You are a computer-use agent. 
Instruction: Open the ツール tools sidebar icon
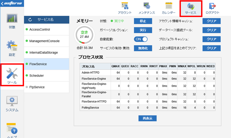12,76
